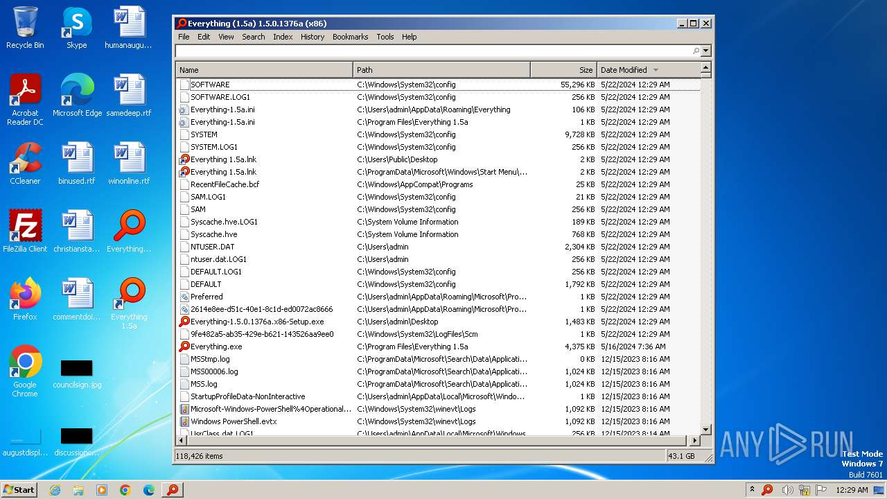The height and width of the screenshot is (499, 887).
Task: Open the Recycle Bin desktop icon
Action: point(25,28)
